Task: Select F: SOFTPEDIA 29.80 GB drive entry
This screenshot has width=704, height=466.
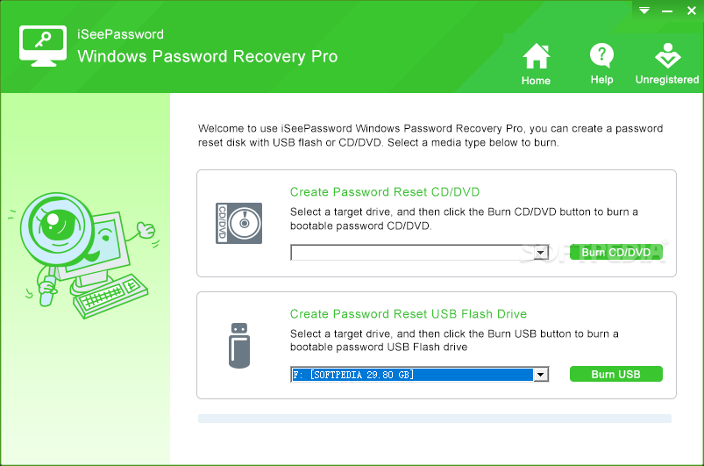Action: coord(412,375)
